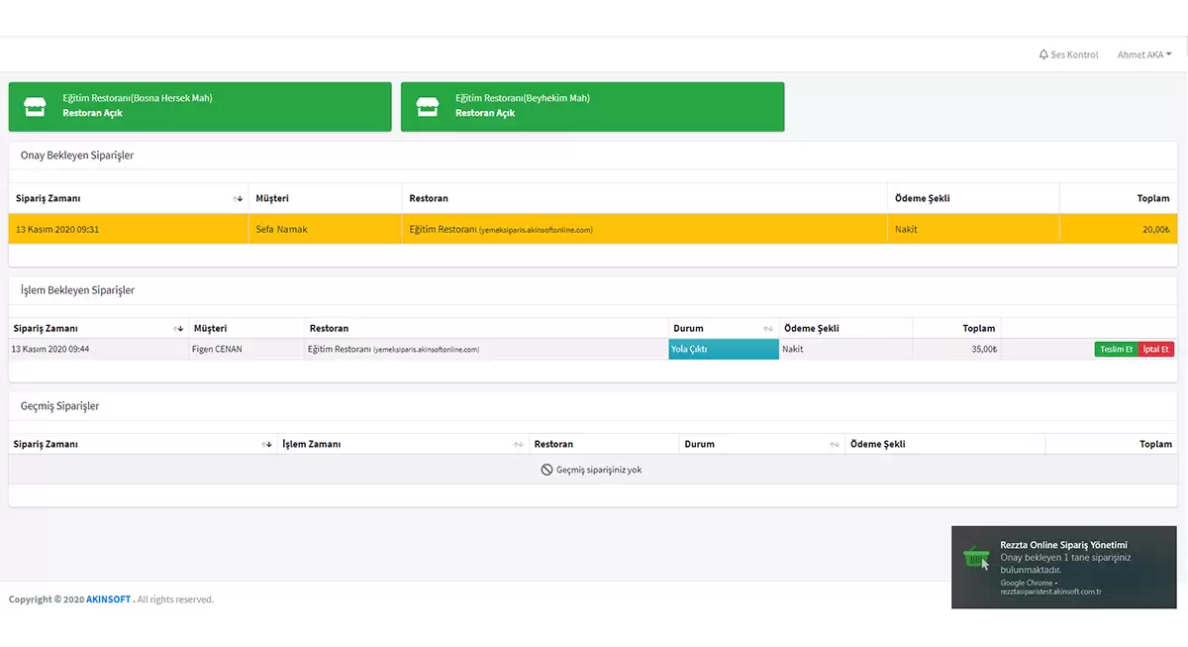The width and height of the screenshot is (1188, 647).
Task: Click the Beyhekim Mah store icon
Action: [x=428, y=107]
